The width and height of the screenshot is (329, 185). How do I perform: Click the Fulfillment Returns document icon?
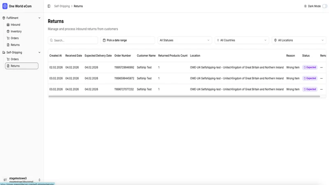(x=8, y=45)
